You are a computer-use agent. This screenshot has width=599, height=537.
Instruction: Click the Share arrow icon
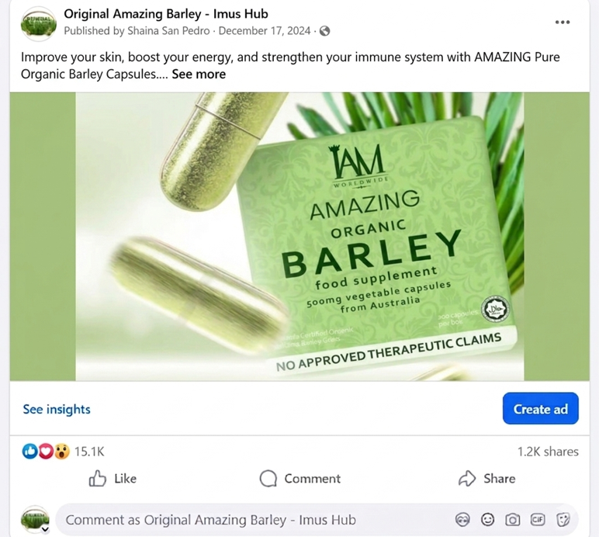point(467,478)
